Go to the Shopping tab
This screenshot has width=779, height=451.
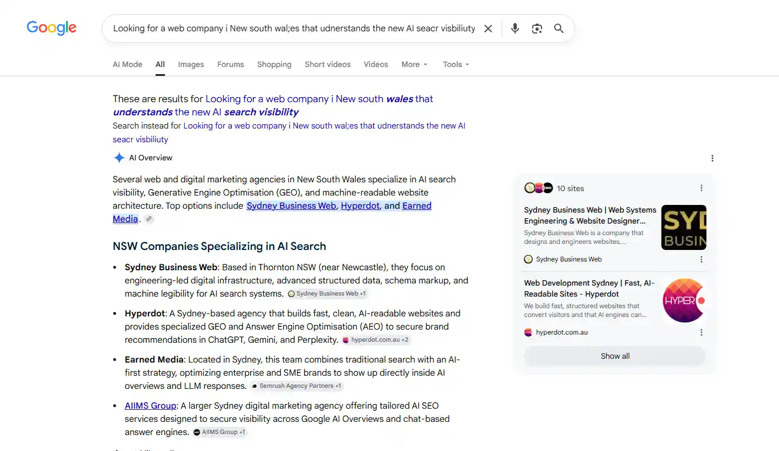[x=274, y=64]
